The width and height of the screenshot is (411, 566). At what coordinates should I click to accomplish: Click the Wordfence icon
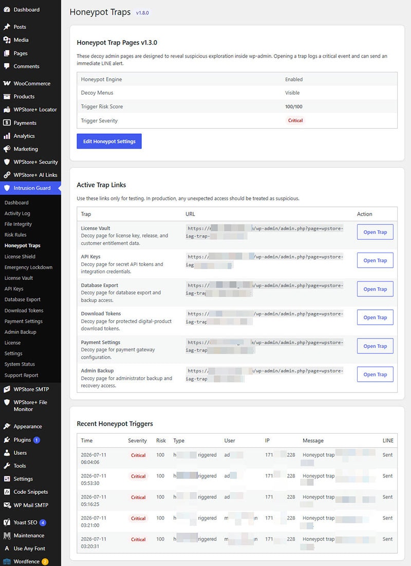(x=7, y=561)
